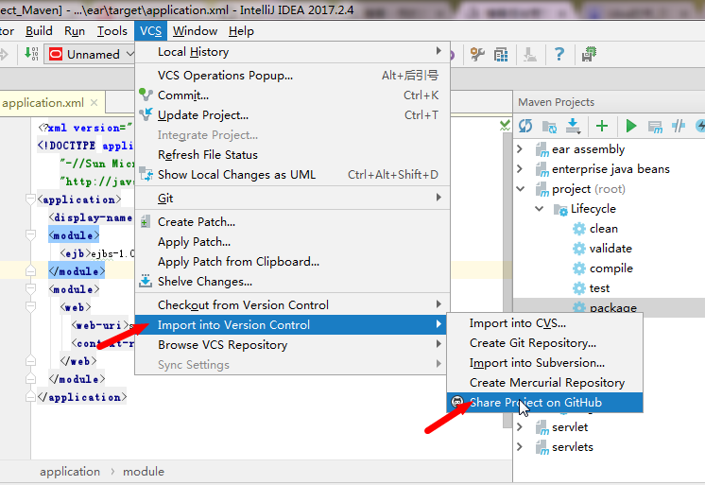The height and width of the screenshot is (485, 705).
Task: Choose Update Project...
Action: 292,114
